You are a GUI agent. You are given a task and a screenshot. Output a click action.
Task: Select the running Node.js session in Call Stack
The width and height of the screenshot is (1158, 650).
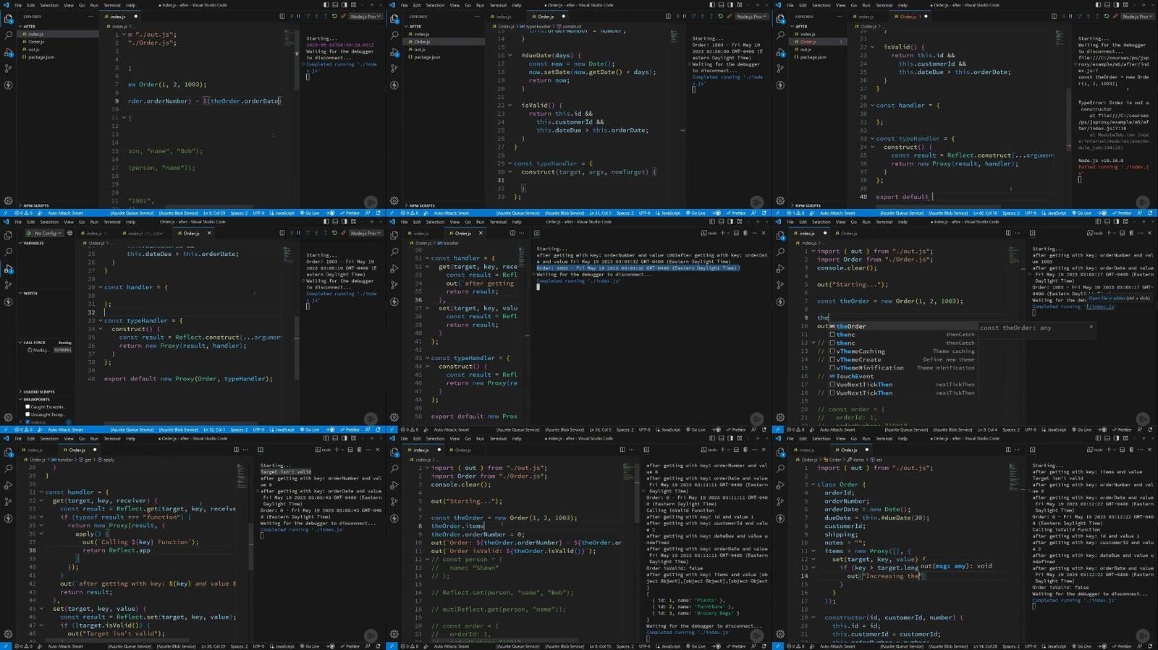(40, 350)
